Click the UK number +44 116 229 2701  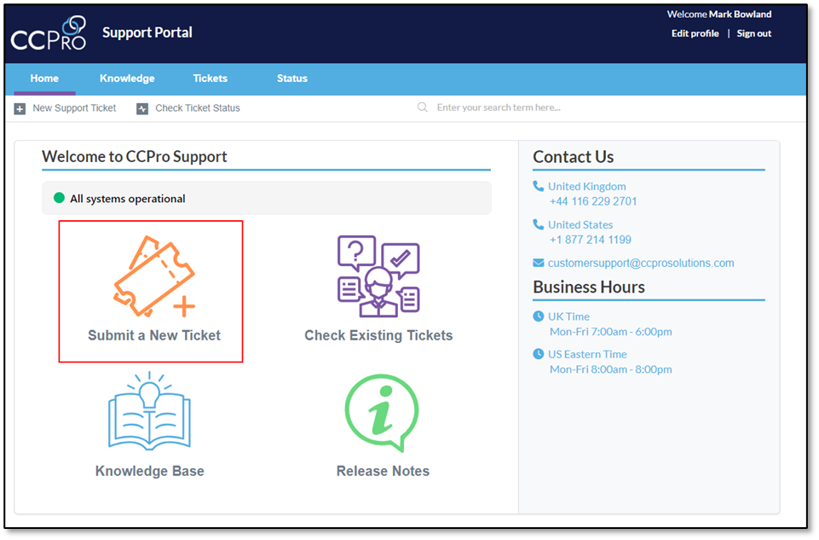pyautogui.click(x=593, y=201)
